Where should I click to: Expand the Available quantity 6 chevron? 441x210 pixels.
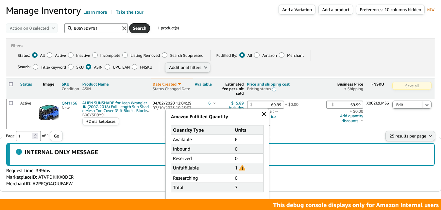(x=214, y=103)
